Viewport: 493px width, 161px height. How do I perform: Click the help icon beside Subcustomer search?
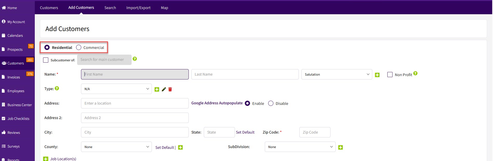tap(135, 59)
